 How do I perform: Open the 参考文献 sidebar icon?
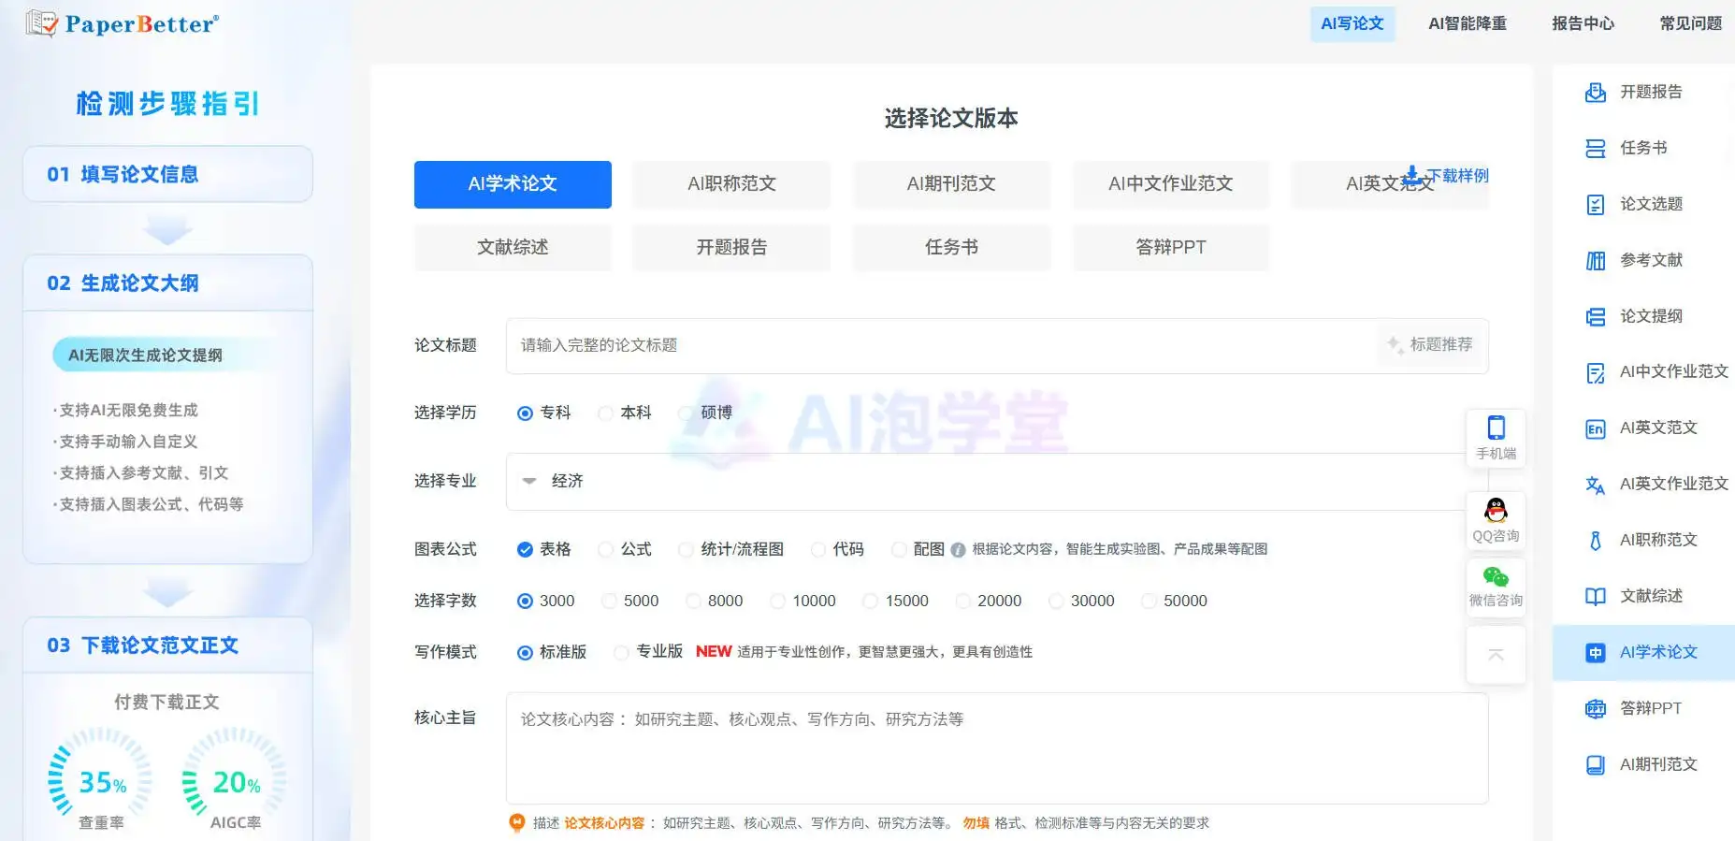[x=1596, y=260]
